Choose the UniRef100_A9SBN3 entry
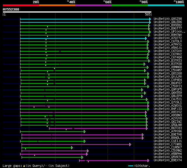This screenshot has height=168, width=187. point(168,115)
